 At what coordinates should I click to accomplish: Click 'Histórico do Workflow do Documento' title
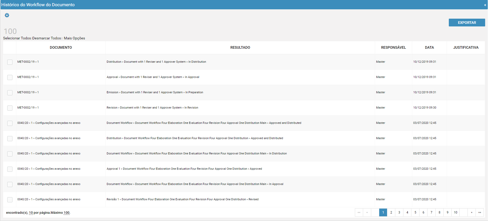(38, 5)
